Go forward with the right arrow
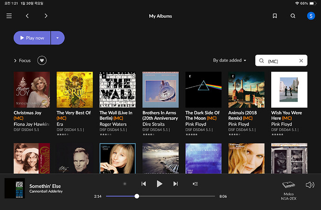Screen dimensions: 321x210 [46, 16]
